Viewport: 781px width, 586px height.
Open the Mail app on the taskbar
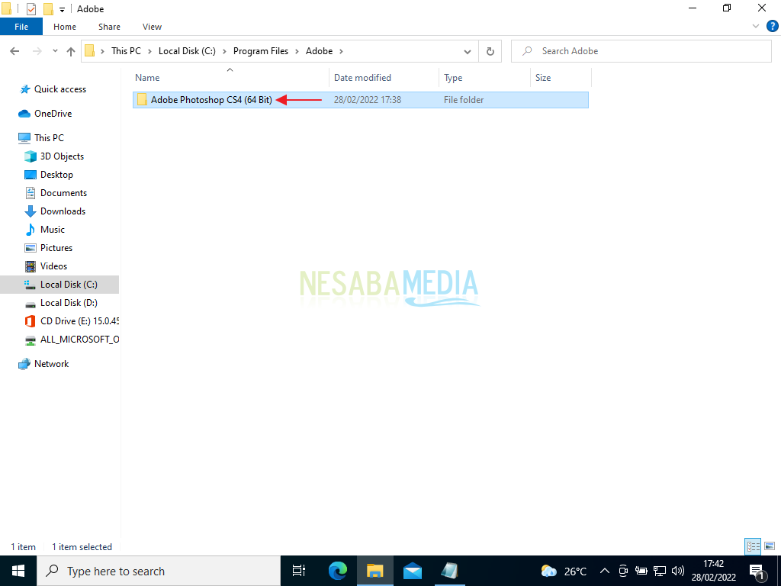click(412, 571)
